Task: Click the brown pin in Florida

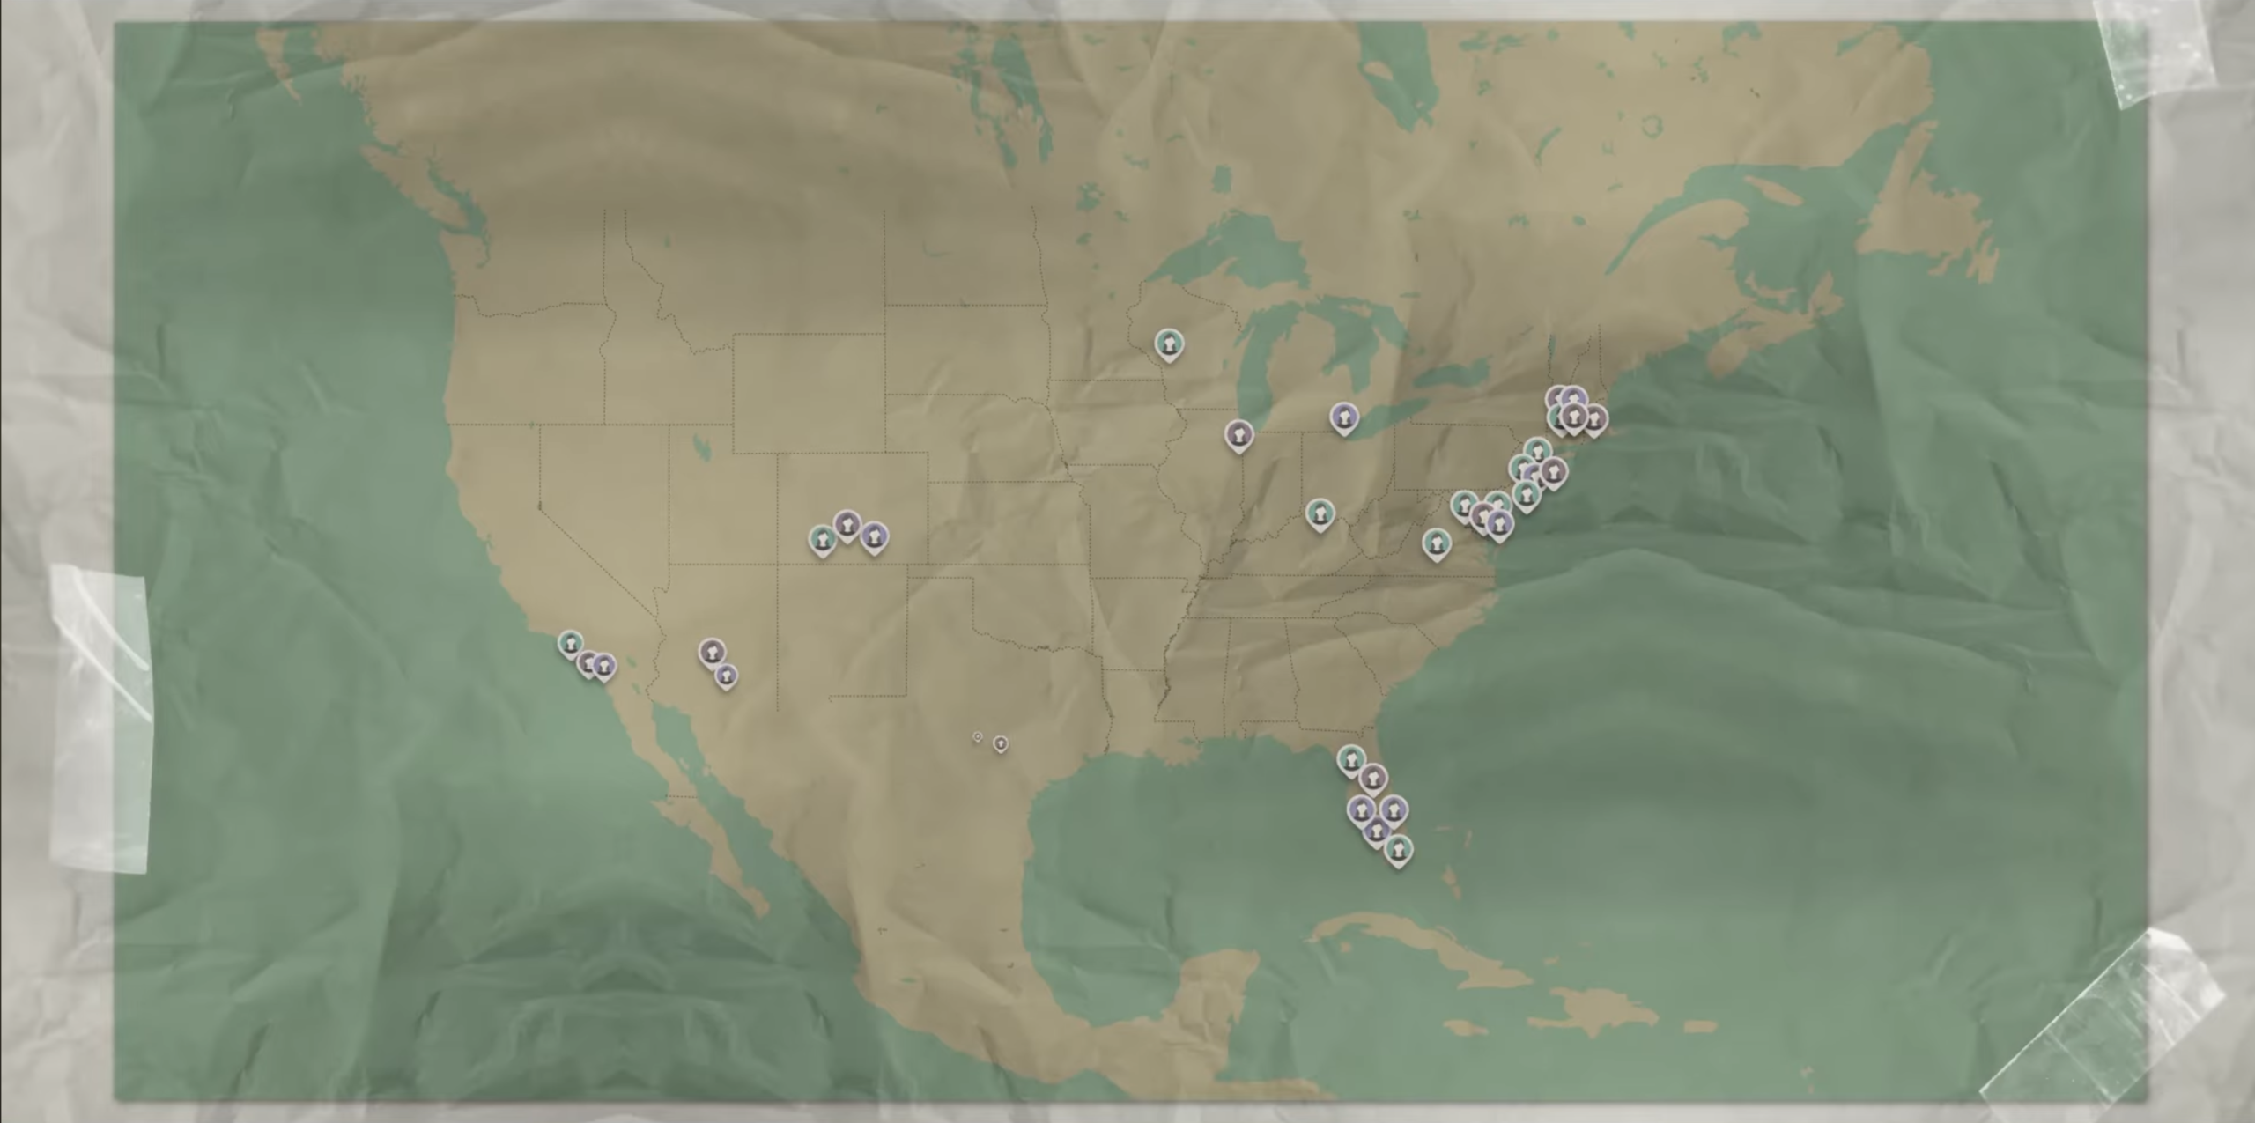Action: coord(1372,778)
